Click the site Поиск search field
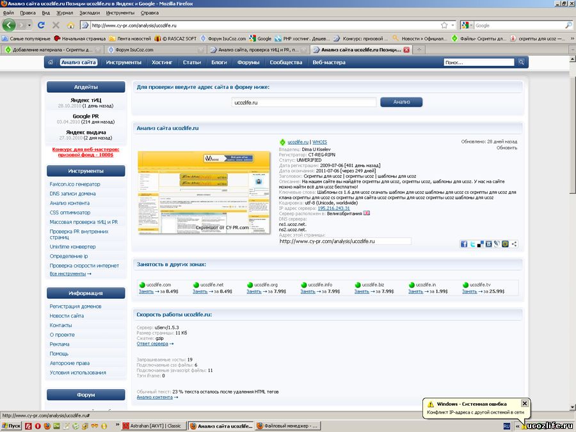Image resolution: width=576 pixels, height=432 pixels. coord(479,63)
